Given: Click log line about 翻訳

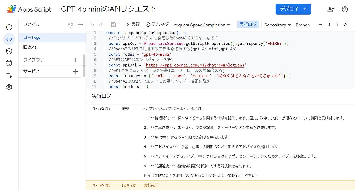Looking at the screenshot, I should 187,137.
